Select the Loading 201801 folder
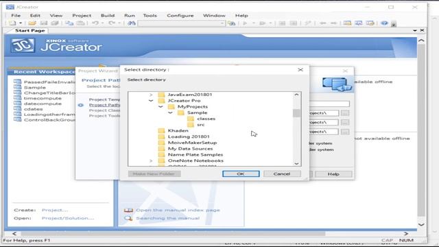The image size is (439, 247). 189,137
